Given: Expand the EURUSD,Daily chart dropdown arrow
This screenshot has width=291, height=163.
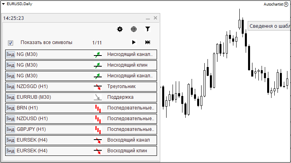Looking at the screenshot, I should click(4, 4).
